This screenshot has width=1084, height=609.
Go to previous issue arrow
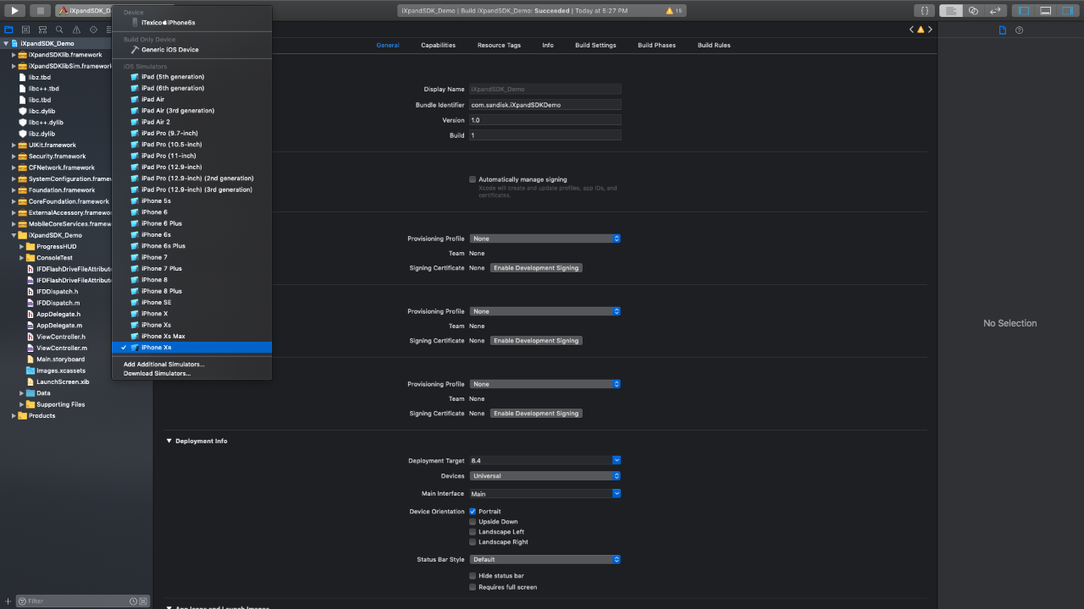point(911,30)
